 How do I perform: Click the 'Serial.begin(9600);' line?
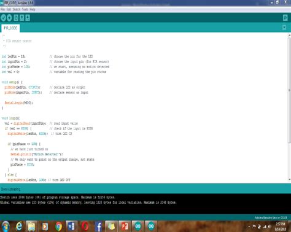[x=18, y=102]
